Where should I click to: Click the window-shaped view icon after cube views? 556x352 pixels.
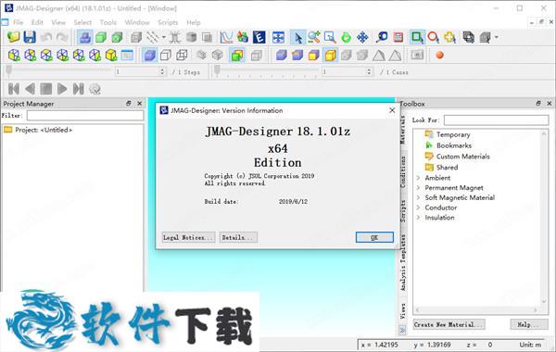[127, 55]
